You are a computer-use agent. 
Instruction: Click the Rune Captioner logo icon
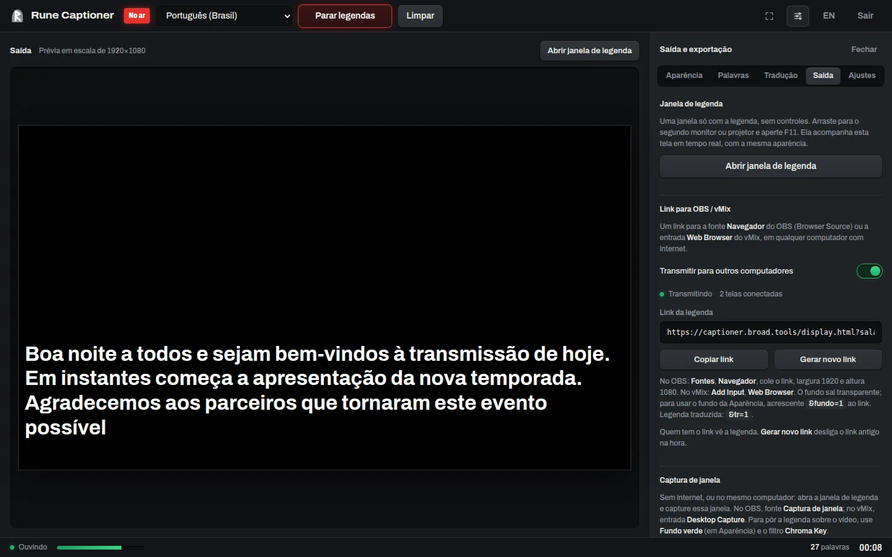pos(17,15)
